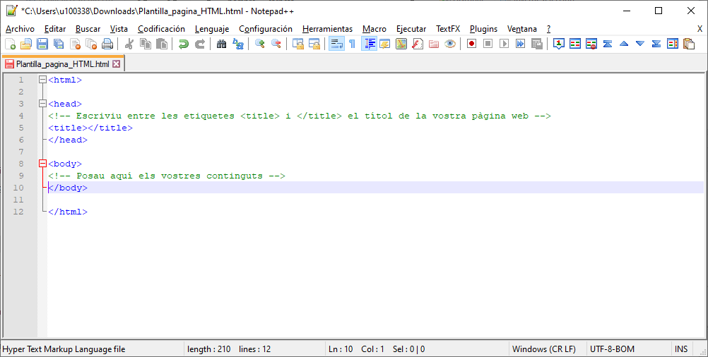Toggle Word Wrap in the toolbar
Image resolution: width=708 pixels, height=357 pixels.
pyautogui.click(x=336, y=44)
